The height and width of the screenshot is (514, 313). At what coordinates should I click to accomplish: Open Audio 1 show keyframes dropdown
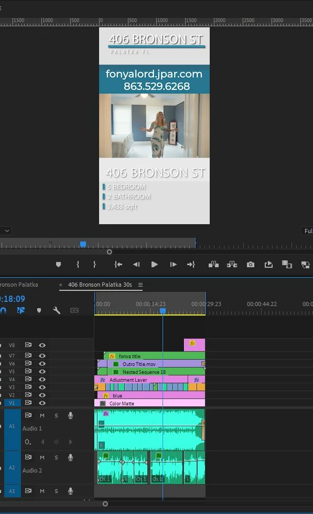pyautogui.click(x=28, y=442)
